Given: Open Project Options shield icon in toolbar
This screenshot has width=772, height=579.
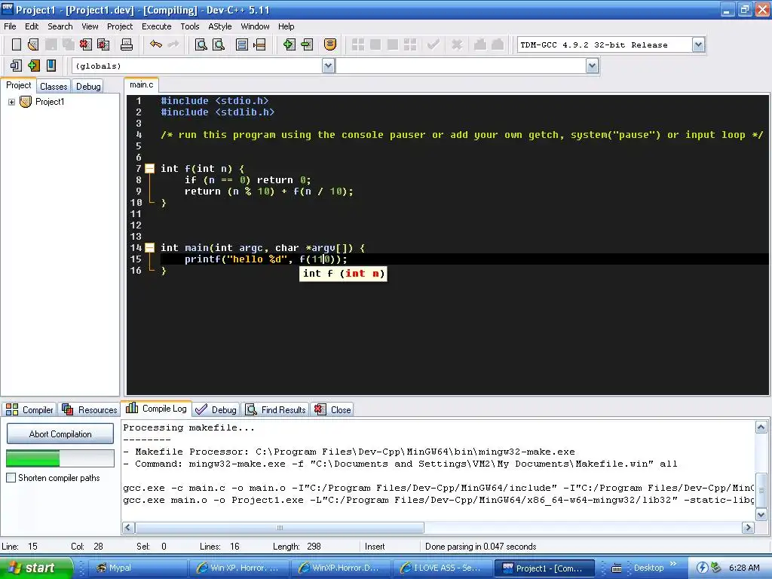Looking at the screenshot, I should pyautogui.click(x=330, y=44).
